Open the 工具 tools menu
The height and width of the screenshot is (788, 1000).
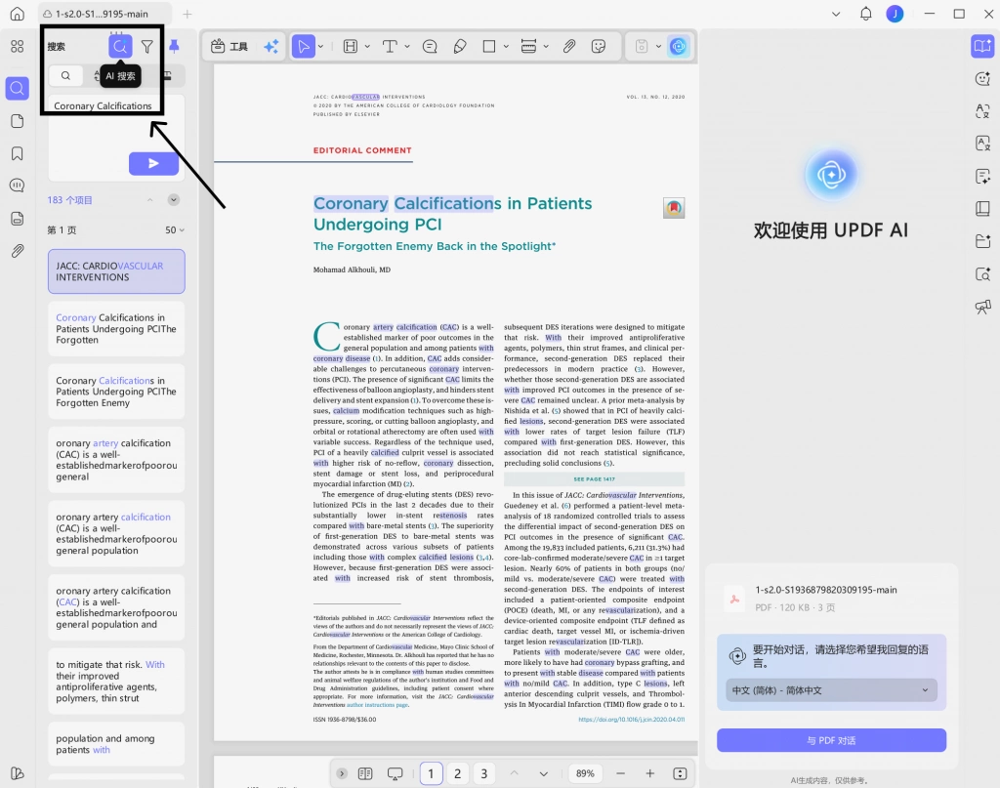[229, 47]
